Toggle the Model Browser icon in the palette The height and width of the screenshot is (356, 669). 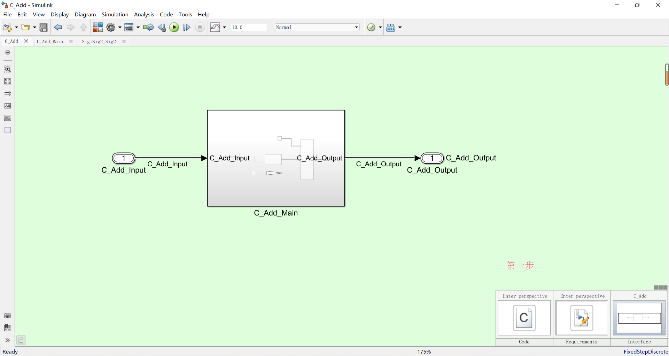(8, 52)
